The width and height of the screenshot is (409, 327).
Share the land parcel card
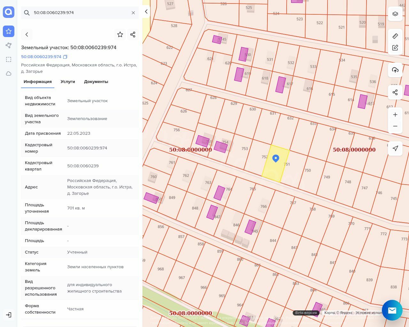[x=133, y=34]
